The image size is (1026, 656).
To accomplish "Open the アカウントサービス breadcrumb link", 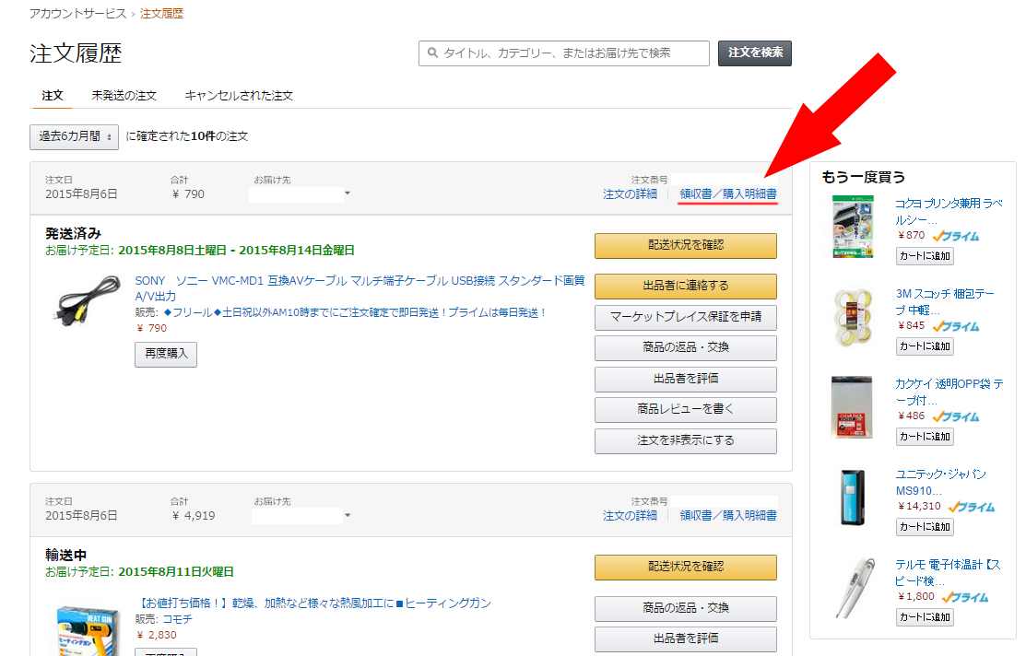I will (x=77, y=14).
